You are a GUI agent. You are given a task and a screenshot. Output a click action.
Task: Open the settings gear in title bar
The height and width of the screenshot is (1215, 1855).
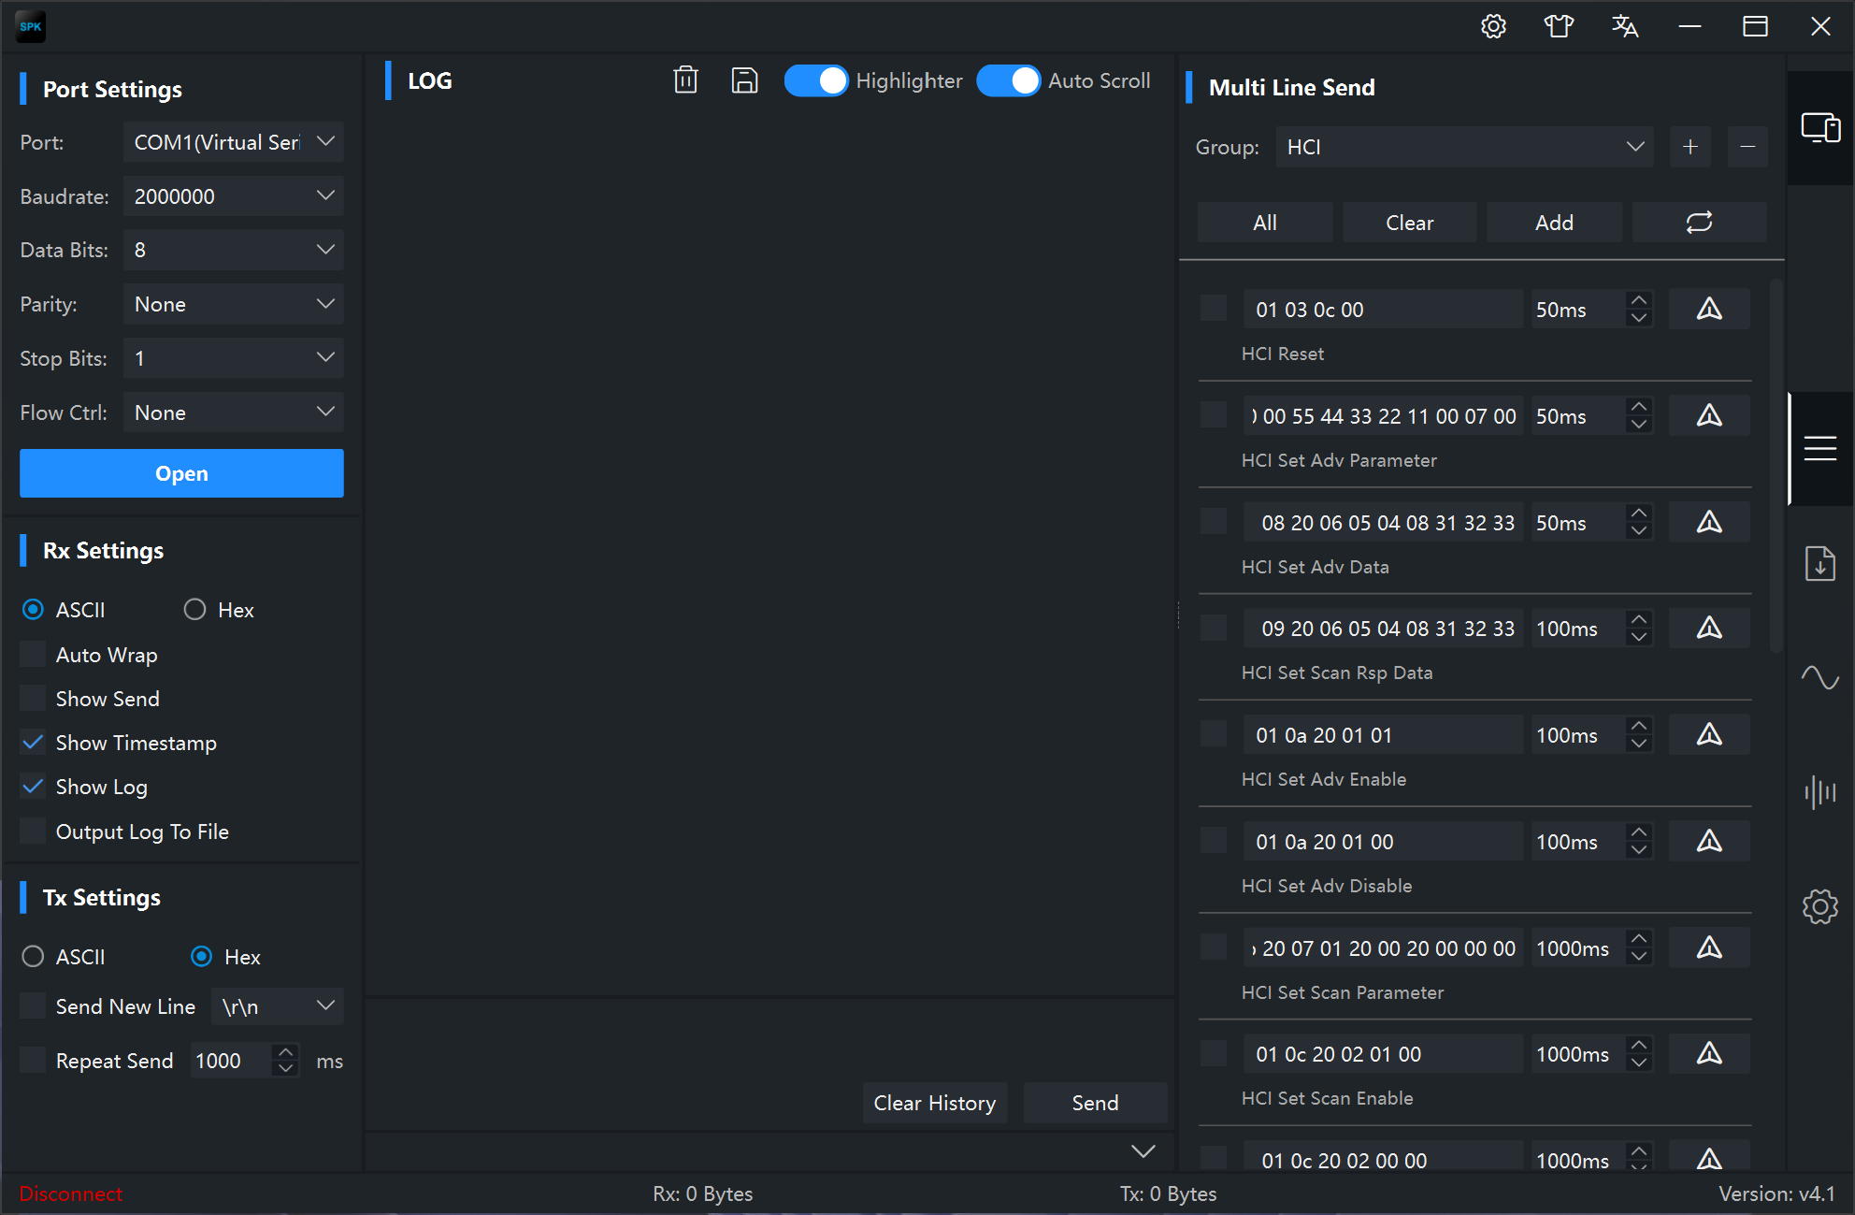[1493, 26]
